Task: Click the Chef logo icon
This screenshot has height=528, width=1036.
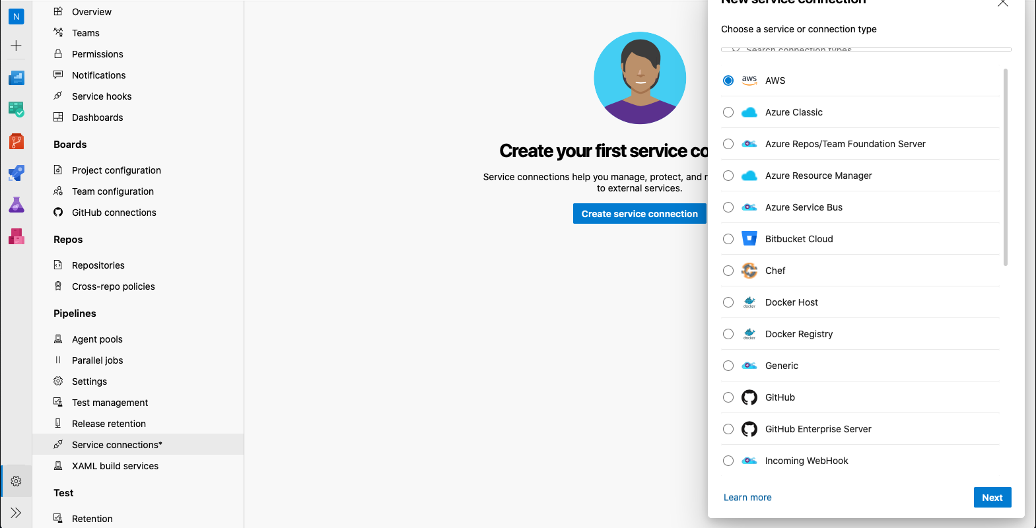Action: tap(749, 270)
